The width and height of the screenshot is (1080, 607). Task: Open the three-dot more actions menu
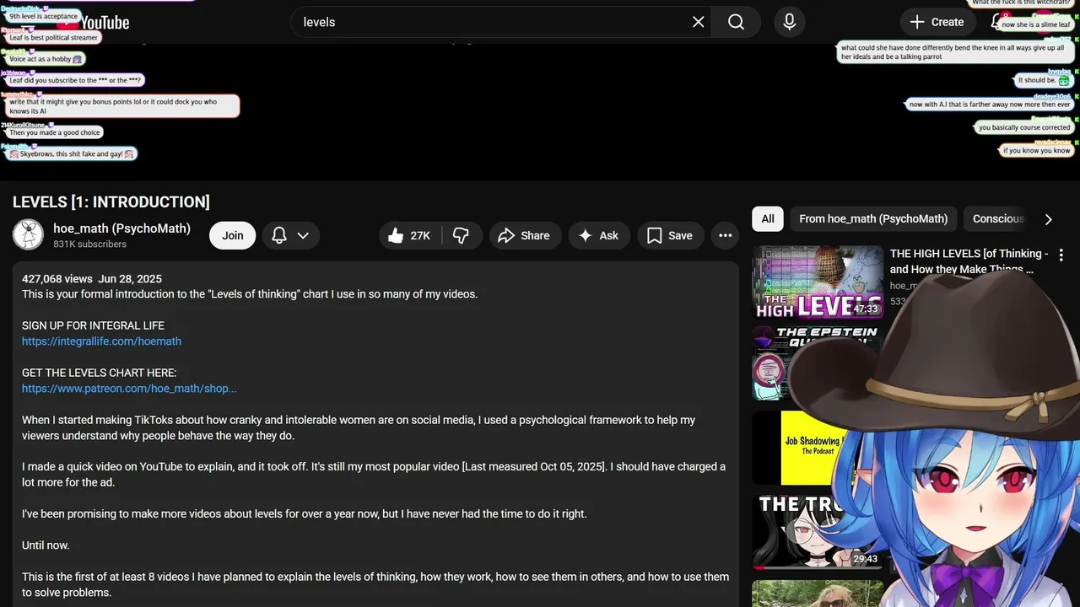(725, 236)
